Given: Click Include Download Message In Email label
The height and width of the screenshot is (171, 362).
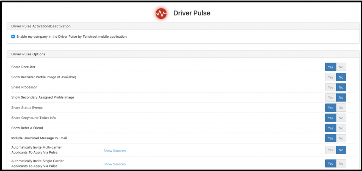Looking at the screenshot, I should click(39, 138).
